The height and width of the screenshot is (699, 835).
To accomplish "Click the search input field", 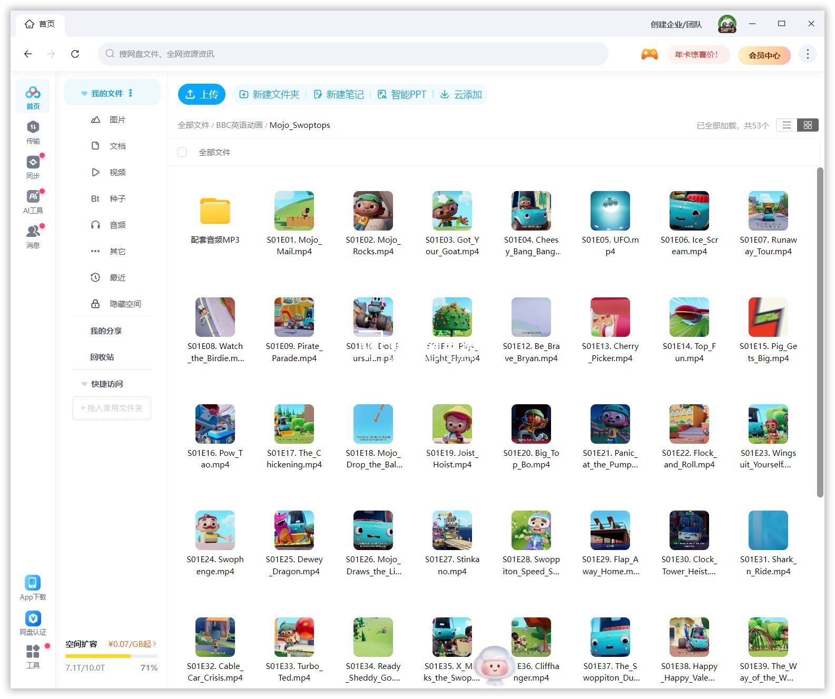I will [353, 54].
